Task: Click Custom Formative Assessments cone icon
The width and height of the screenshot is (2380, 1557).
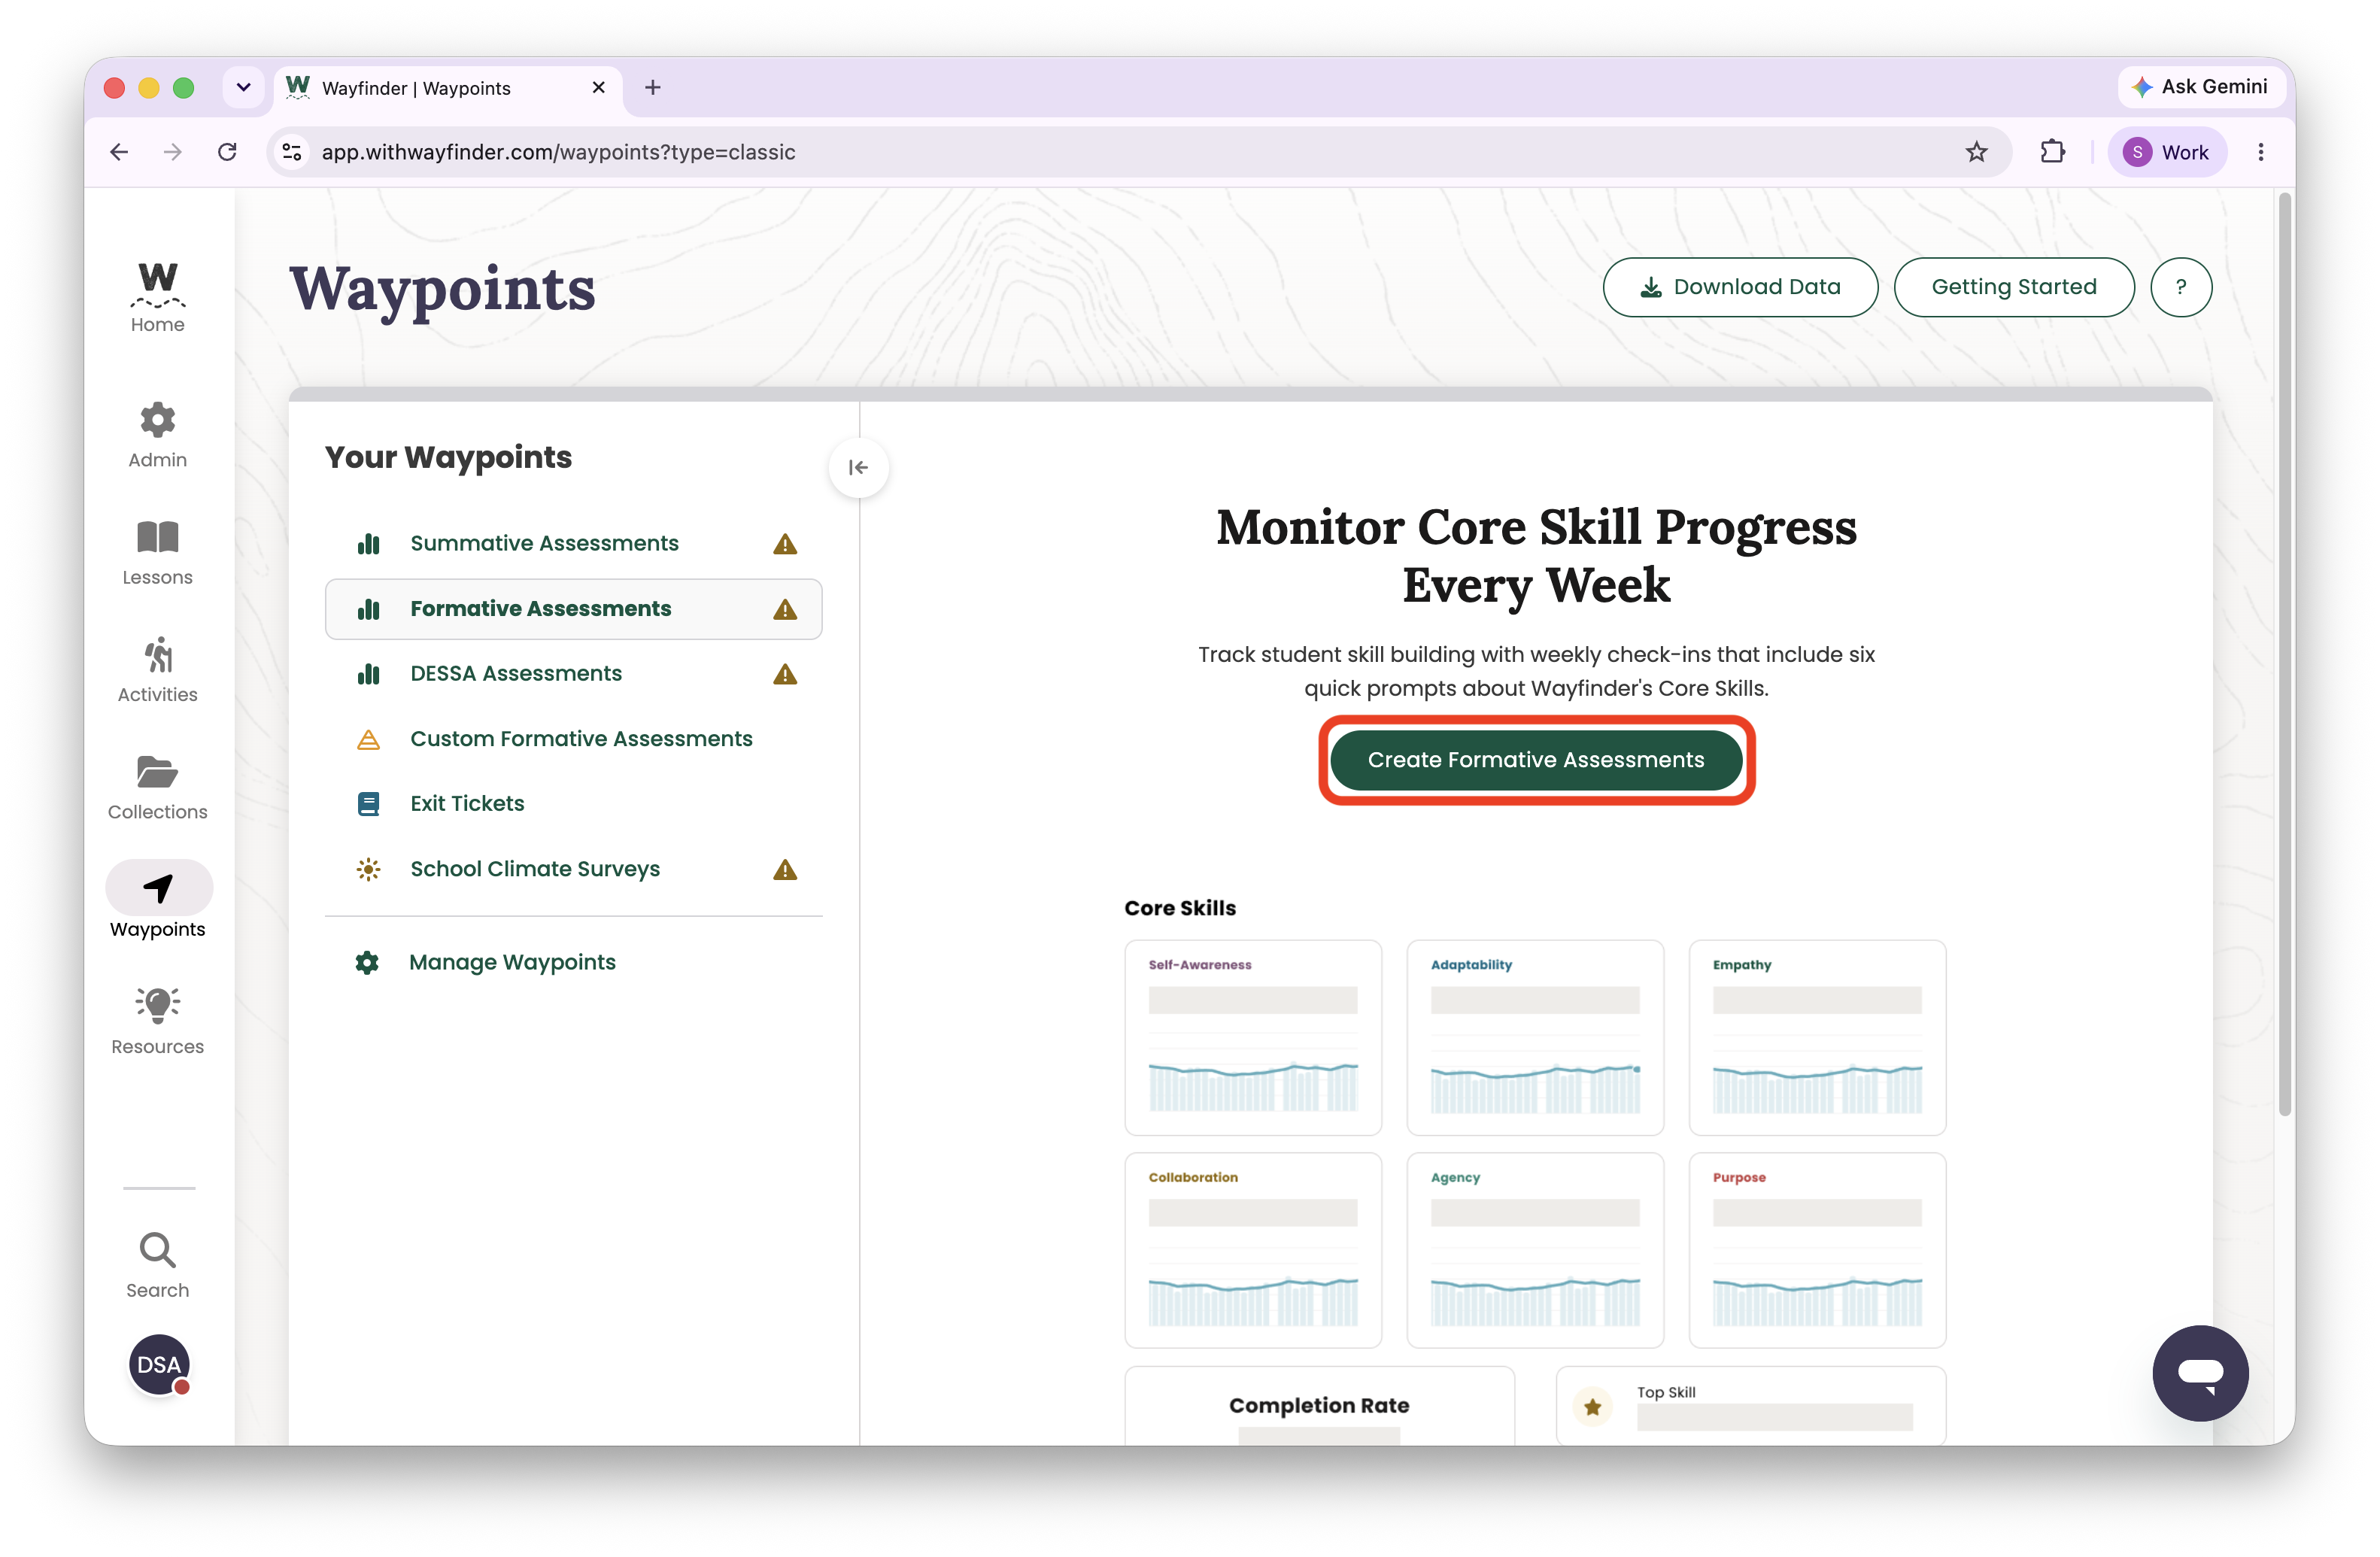Action: pos(369,739)
